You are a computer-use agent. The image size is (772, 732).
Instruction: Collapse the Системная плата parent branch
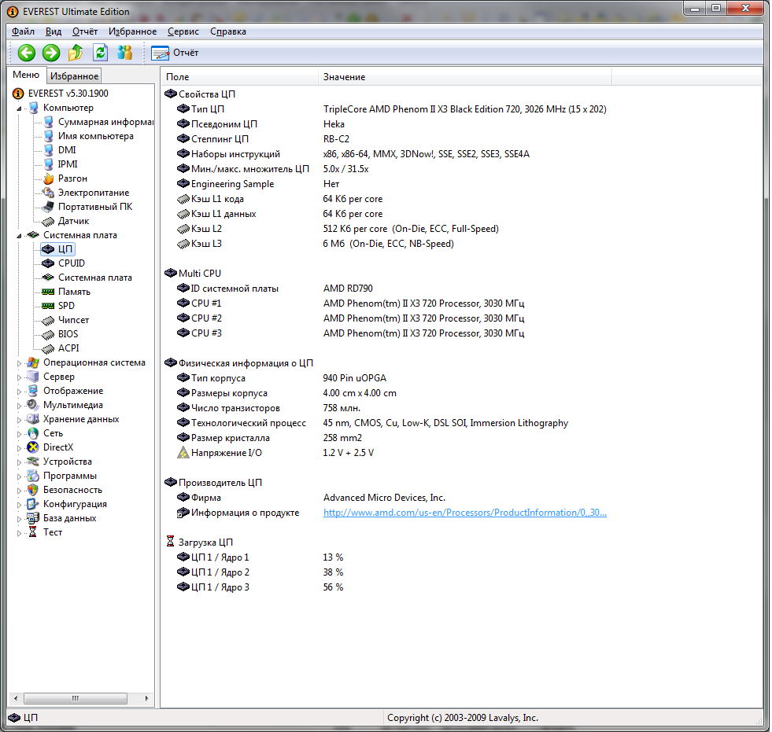point(19,236)
